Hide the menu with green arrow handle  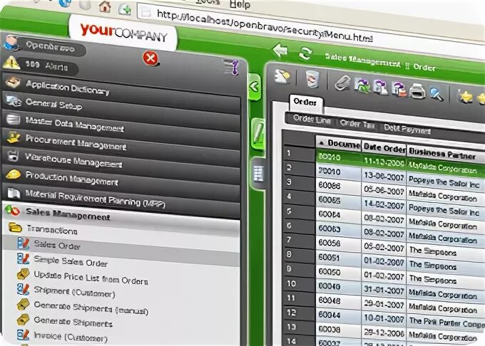[x=255, y=87]
